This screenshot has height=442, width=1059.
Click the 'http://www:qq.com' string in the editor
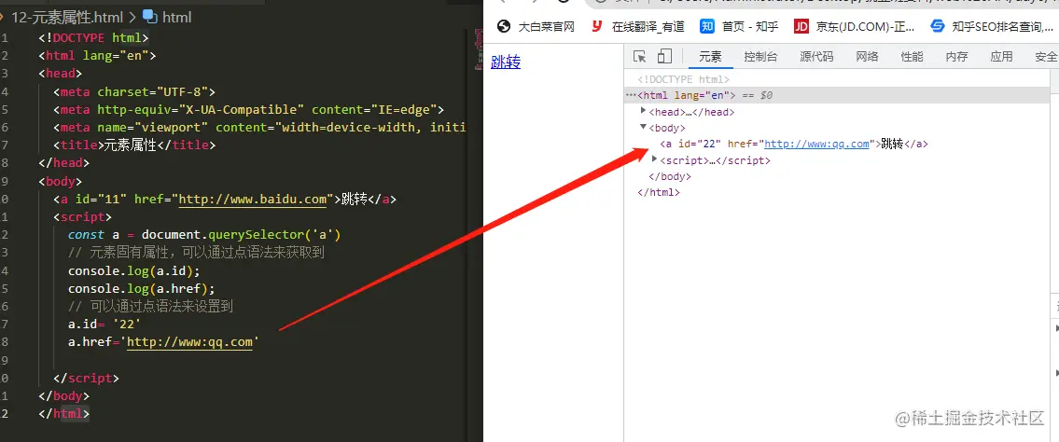[x=189, y=342]
